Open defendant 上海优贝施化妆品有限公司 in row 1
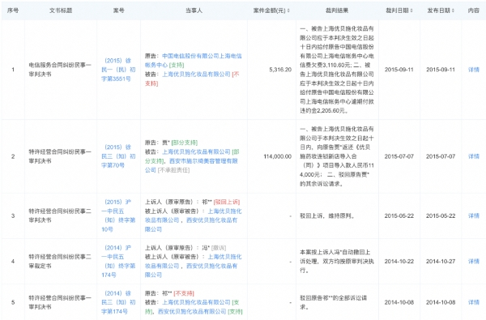This screenshot has height=320, width=486. [x=197, y=74]
